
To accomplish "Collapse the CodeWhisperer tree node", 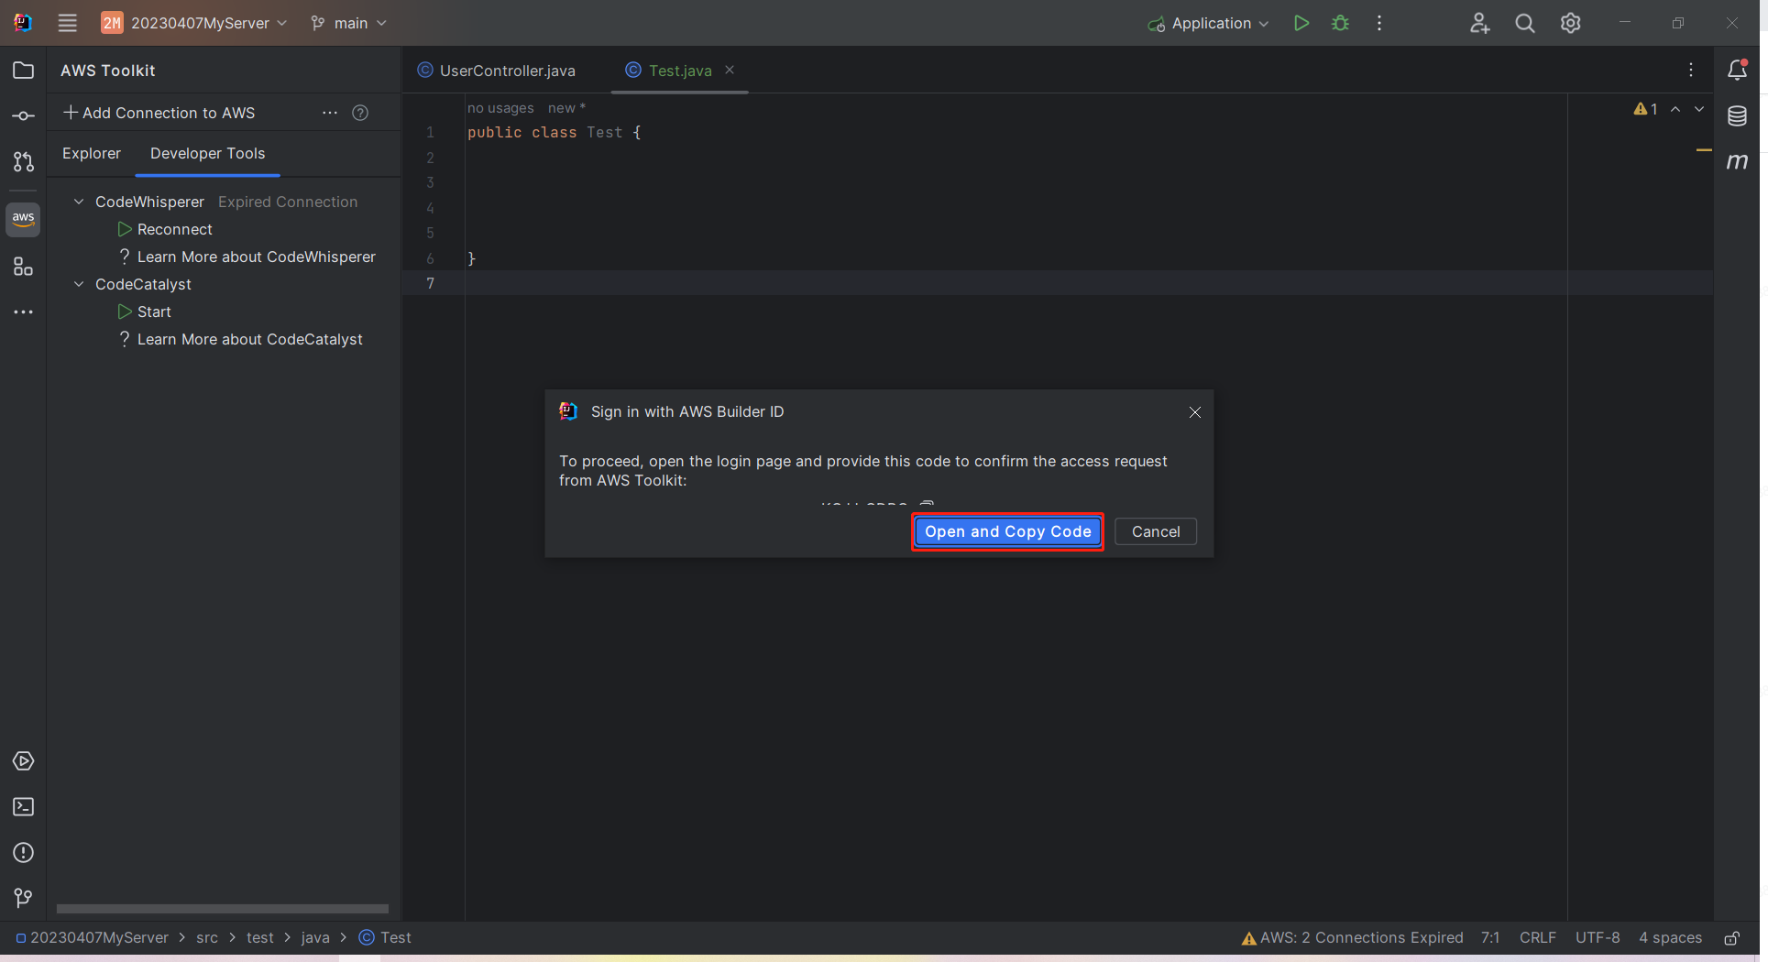I will pyautogui.click(x=79, y=202).
